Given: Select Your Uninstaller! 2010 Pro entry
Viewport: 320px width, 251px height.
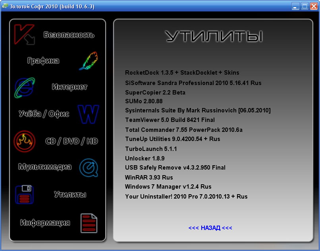Looking at the screenshot, I should [186, 197].
